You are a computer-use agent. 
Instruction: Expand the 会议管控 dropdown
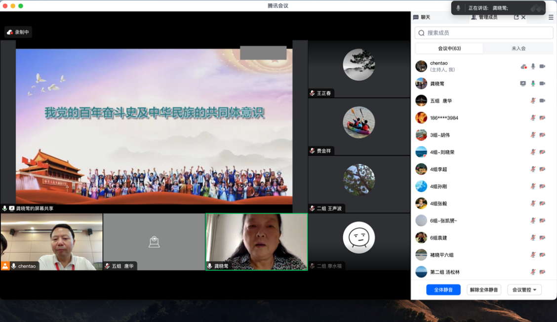coord(524,290)
